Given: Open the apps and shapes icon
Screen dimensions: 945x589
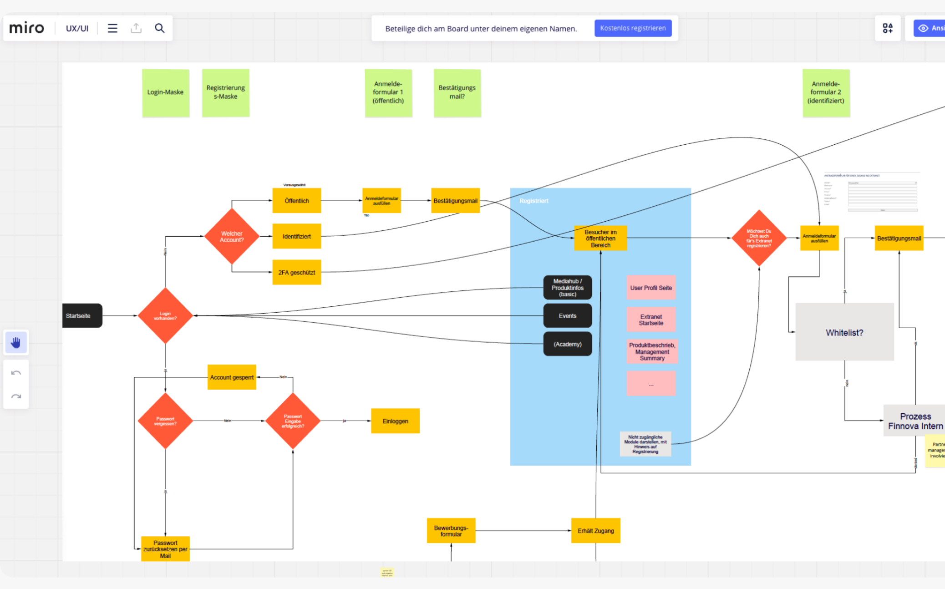Looking at the screenshot, I should coord(887,28).
